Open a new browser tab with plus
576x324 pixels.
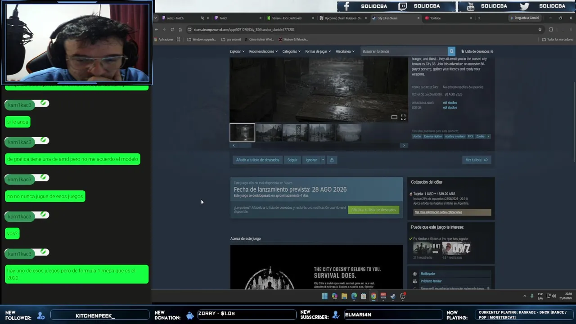479,18
